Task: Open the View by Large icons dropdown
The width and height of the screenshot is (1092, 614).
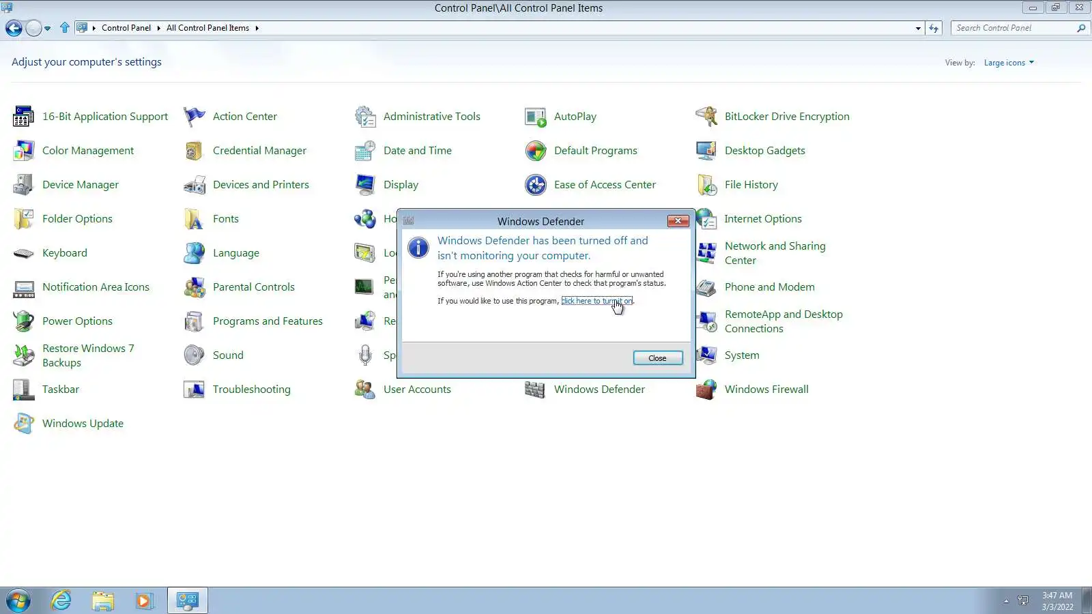Action: pyautogui.click(x=1009, y=63)
